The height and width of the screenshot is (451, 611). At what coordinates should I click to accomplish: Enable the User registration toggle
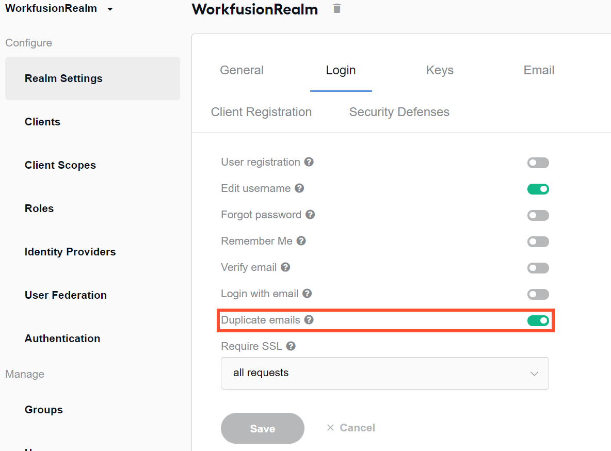pos(538,163)
